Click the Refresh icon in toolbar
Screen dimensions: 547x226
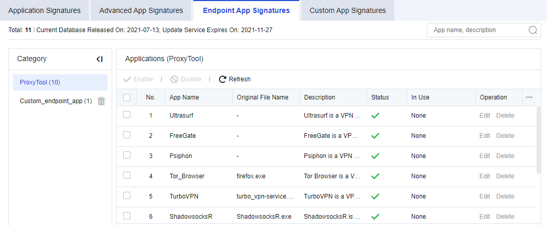coord(222,79)
